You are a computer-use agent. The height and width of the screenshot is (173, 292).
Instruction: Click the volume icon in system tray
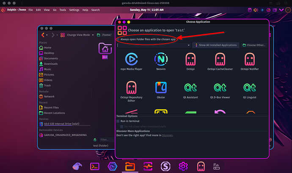pyautogui.click(x=256, y=10)
